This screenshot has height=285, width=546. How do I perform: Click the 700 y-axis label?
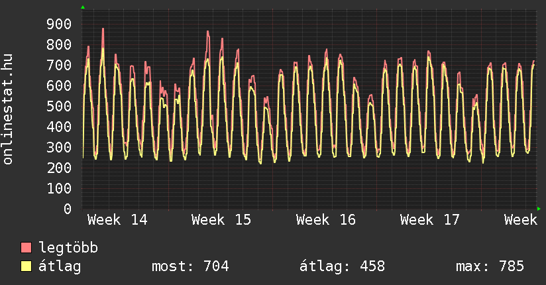pos(59,66)
